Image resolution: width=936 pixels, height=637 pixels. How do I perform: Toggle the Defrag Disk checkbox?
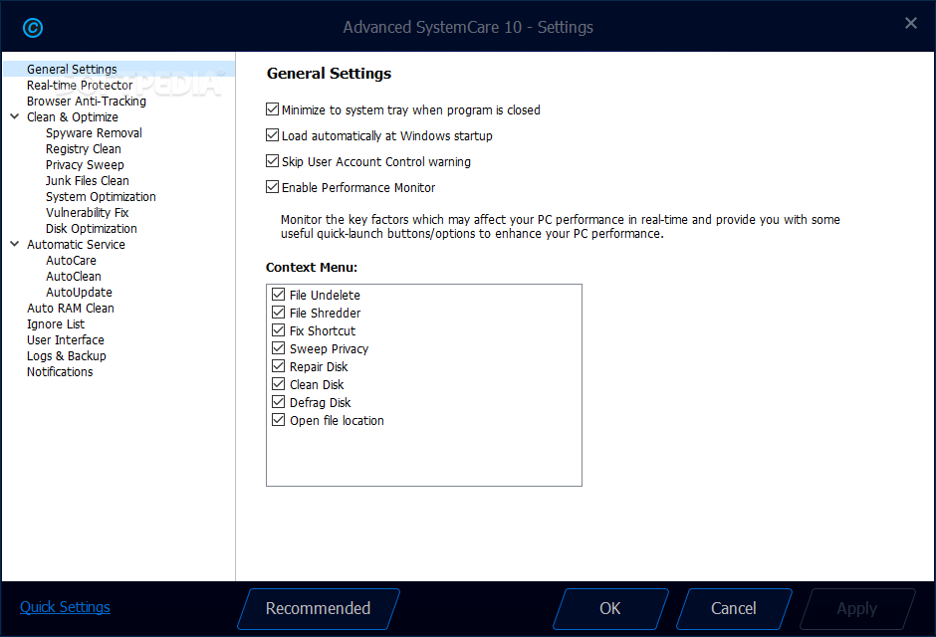pyautogui.click(x=278, y=402)
